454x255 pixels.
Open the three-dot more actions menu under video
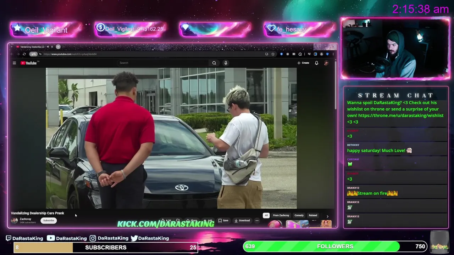pos(257,220)
